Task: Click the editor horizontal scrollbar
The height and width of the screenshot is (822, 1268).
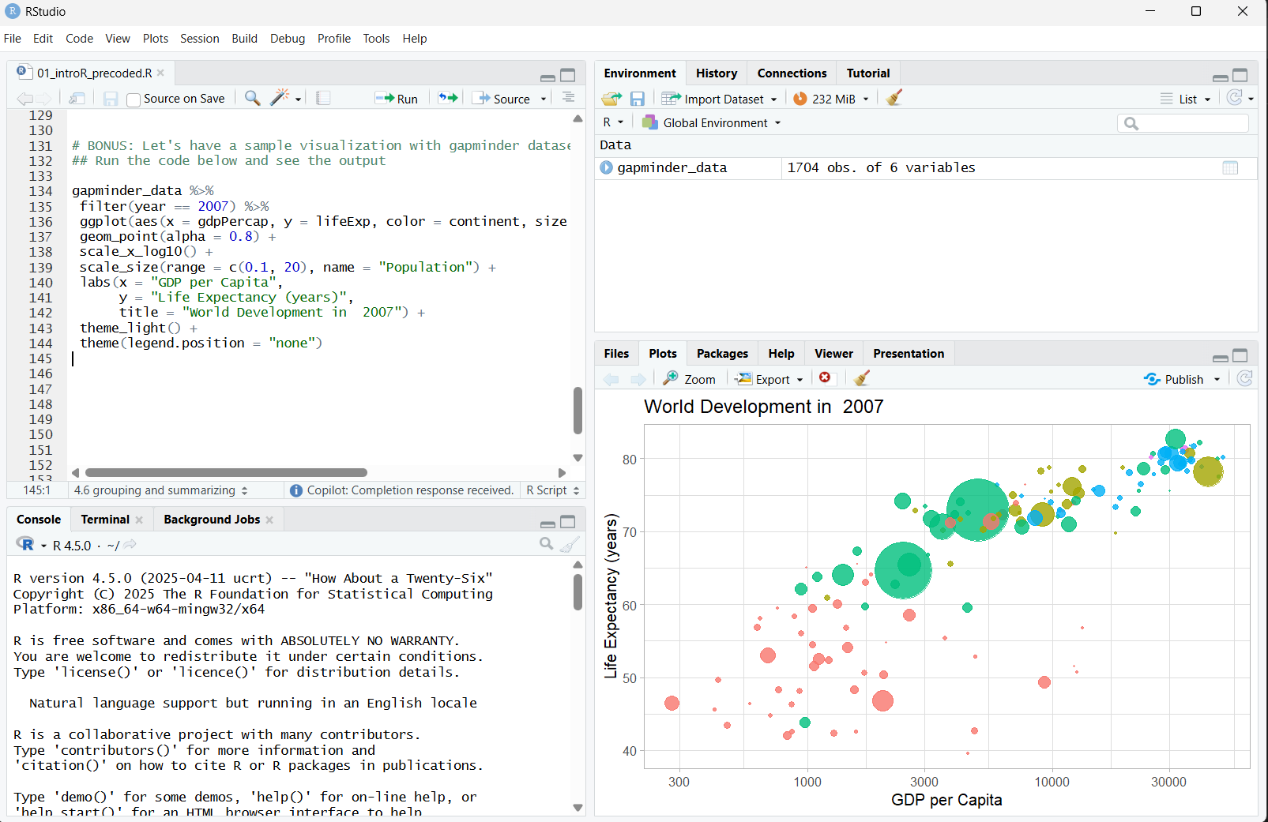Action: point(226,473)
